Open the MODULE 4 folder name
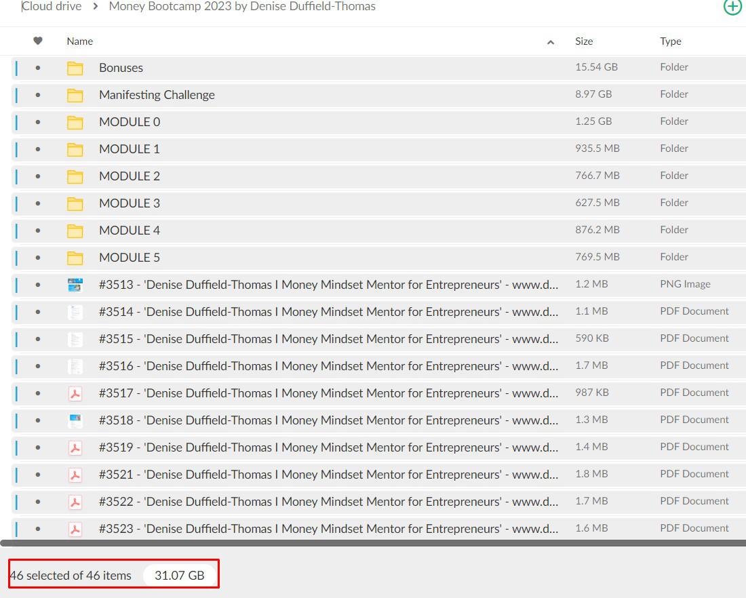Screen dimensions: 746x598 (x=130, y=231)
